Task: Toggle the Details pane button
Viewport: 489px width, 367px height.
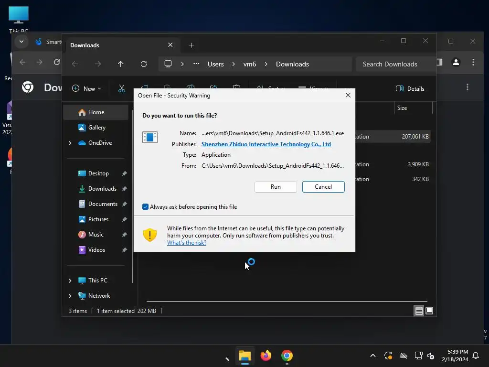Action: pos(410,88)
